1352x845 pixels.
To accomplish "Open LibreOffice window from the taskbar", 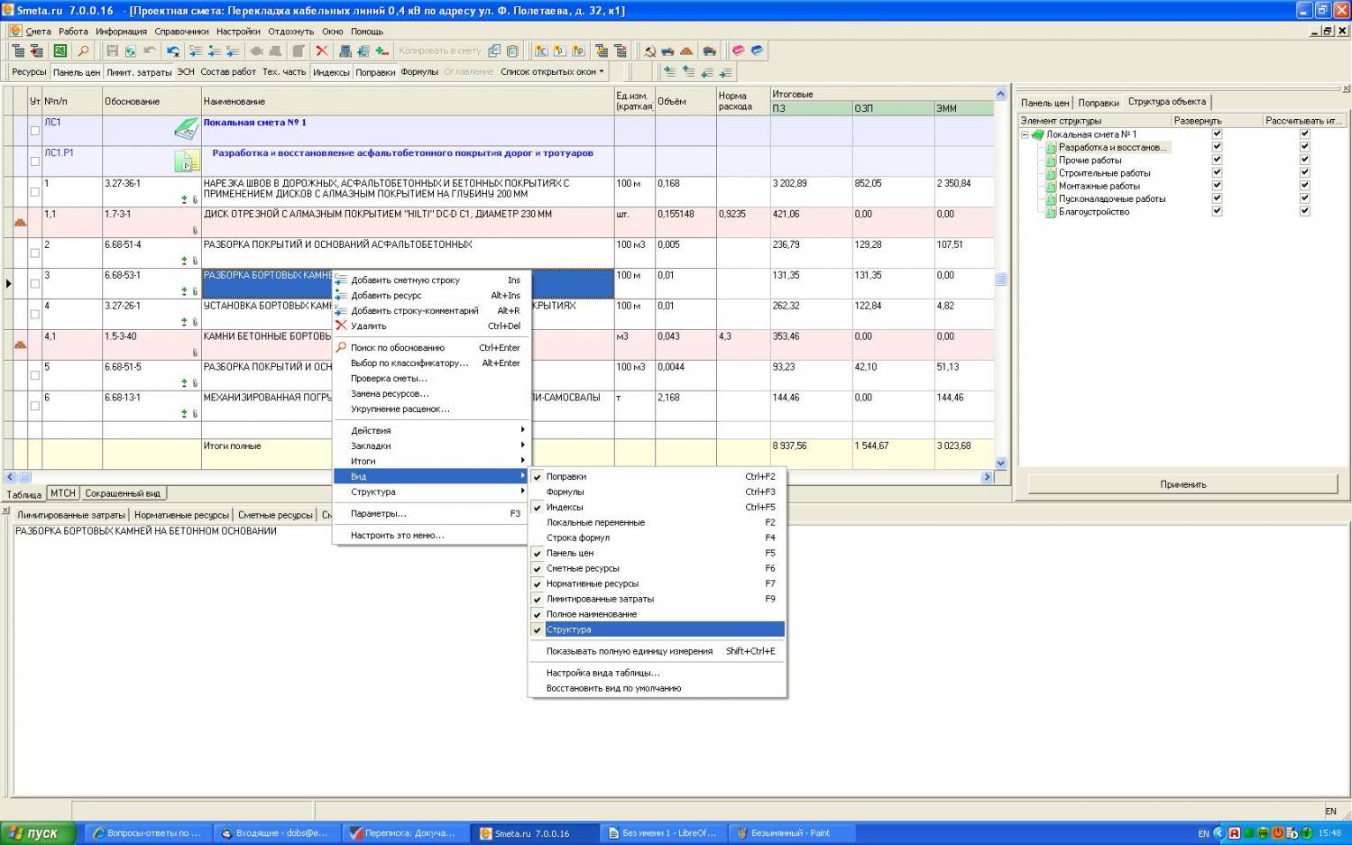I will (662, 833).
